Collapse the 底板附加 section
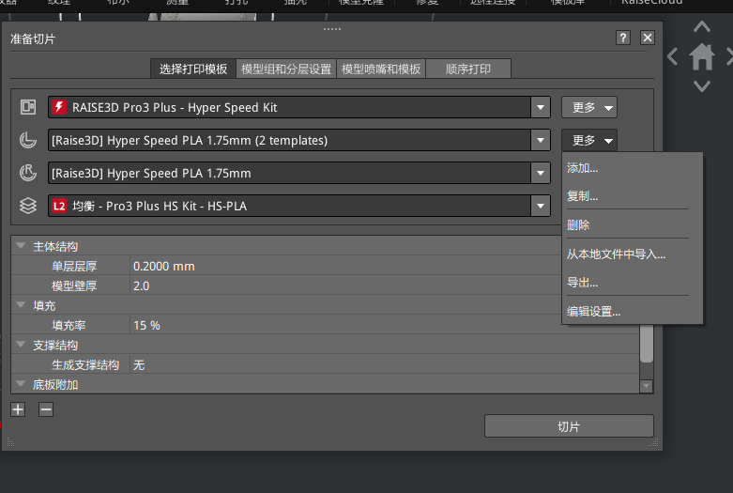Viewport: 733px width, 493px height. click(x=21, y=384)
